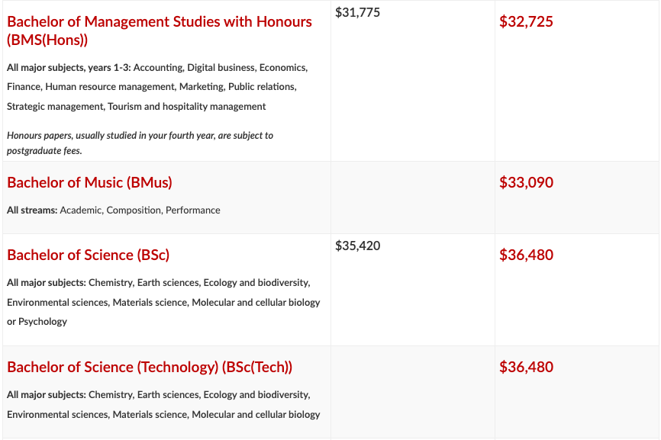Screen dimensions: 661x440
Task: Open the Bachelor of Music (BMus) link
Action: 89,182
